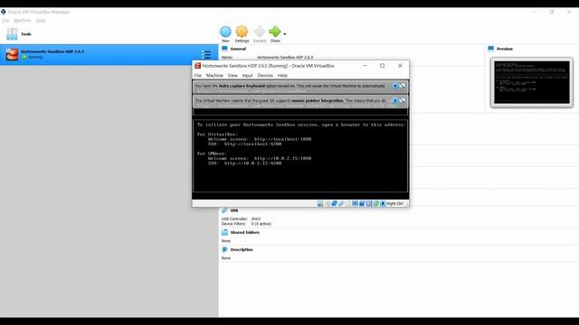Open the USB section header
579x325 pixels.
click(x=234, y=210)
